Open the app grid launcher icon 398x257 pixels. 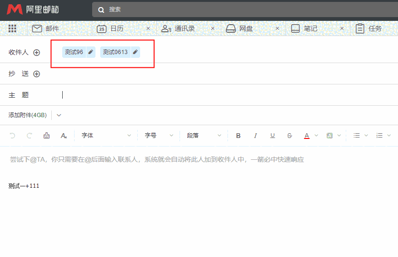pos(12,28)
